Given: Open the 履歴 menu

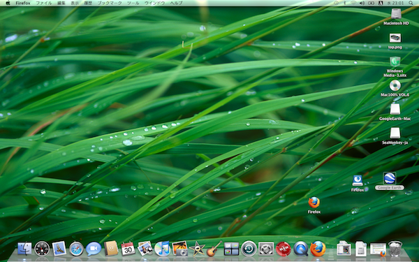Looking at the screenshot, I should click(88, 3).
